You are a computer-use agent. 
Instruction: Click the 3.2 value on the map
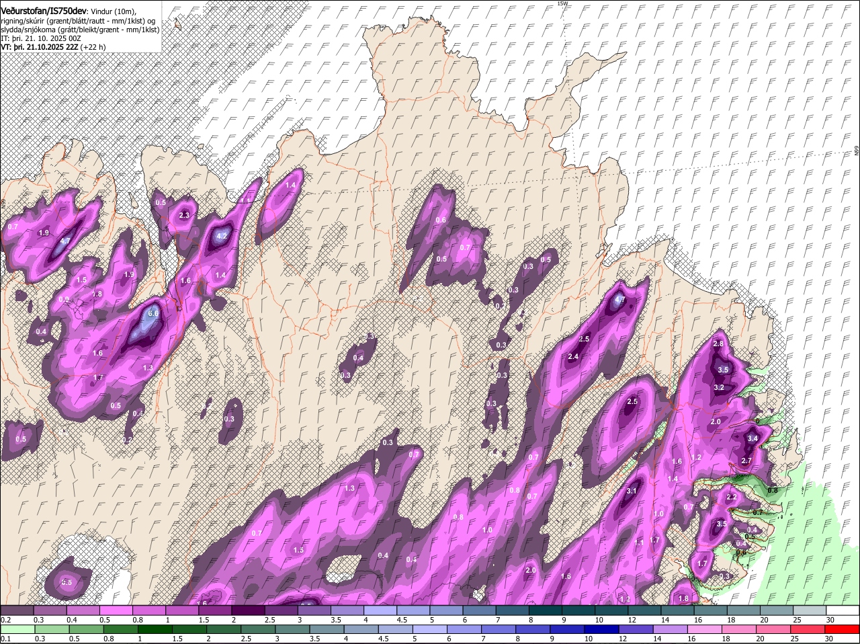point(718,387)
